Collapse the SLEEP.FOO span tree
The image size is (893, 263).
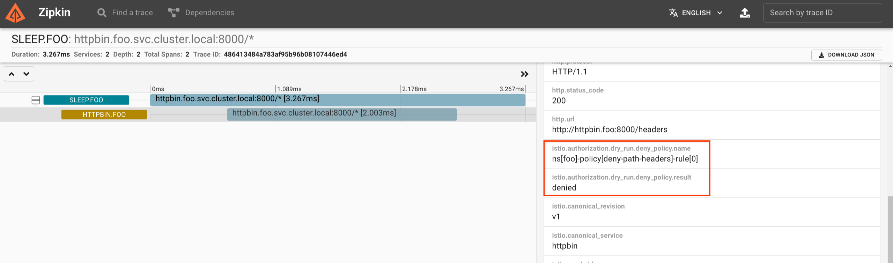(x=36, y=100)
